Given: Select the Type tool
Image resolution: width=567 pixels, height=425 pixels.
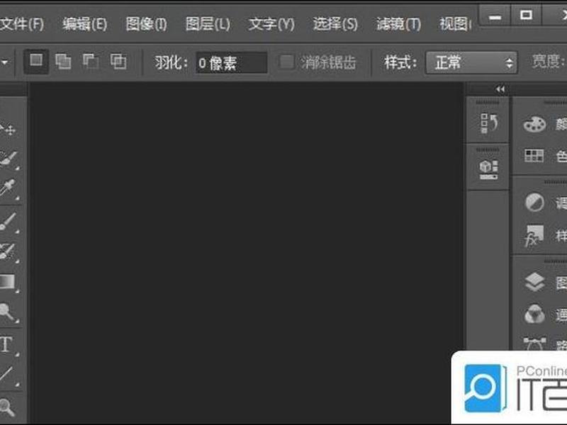Looking at the screenshot, I should tap(8, 345).
